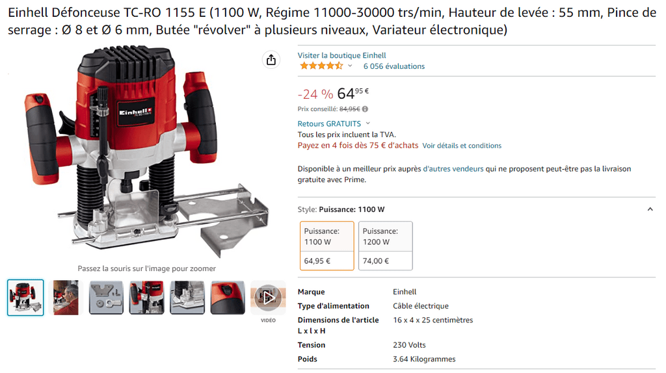Choose Puissance 1100 W option
Image resolution: width=666 pixels, height=373 pixels.
pyautogui.click(x=327, y=246)
